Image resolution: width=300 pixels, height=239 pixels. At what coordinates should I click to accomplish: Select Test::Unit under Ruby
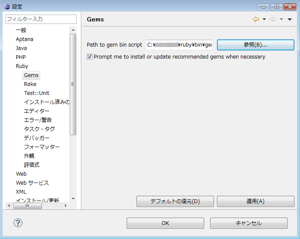(36, 93)
